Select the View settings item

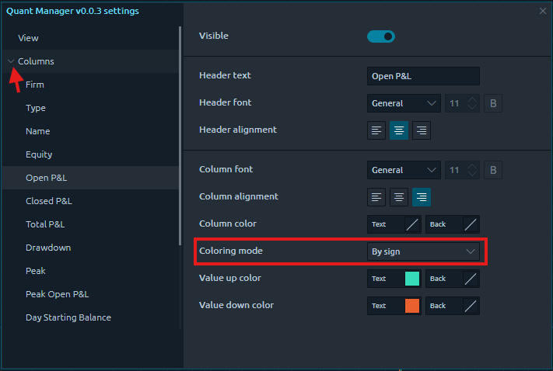pos(28,38)
